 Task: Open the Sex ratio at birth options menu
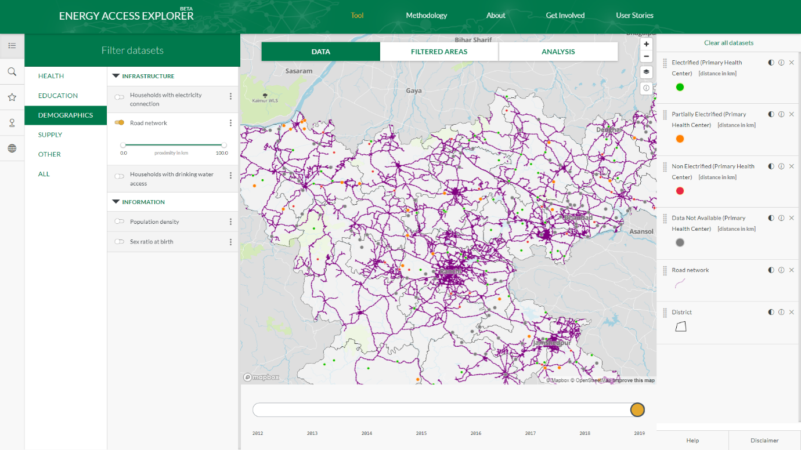click(x=230, y=242)
